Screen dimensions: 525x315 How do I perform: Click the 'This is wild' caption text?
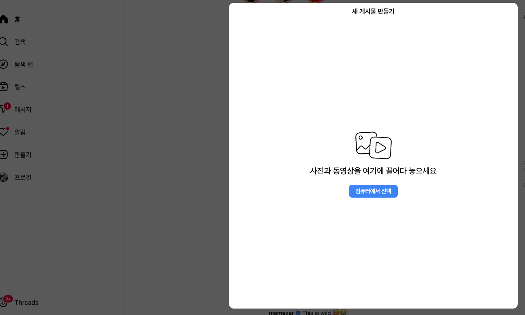click(x=317, y=313)
